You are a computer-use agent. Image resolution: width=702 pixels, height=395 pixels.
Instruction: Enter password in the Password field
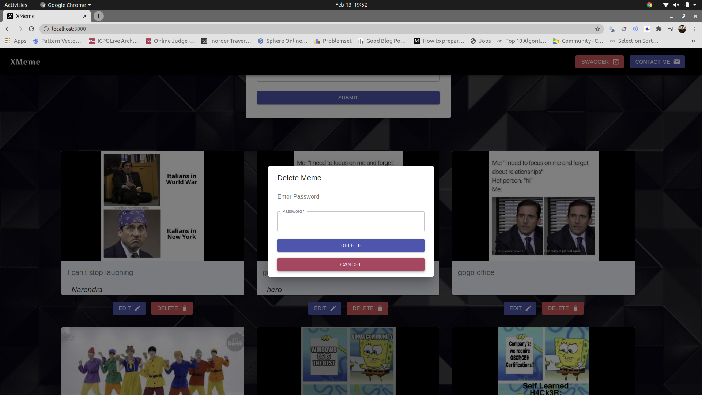pos(351,221)
